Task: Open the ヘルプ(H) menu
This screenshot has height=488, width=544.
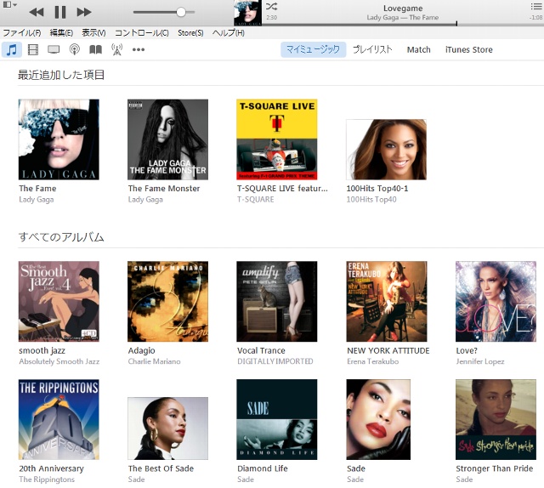Action: pyautogui.click(x=229, y=33)
